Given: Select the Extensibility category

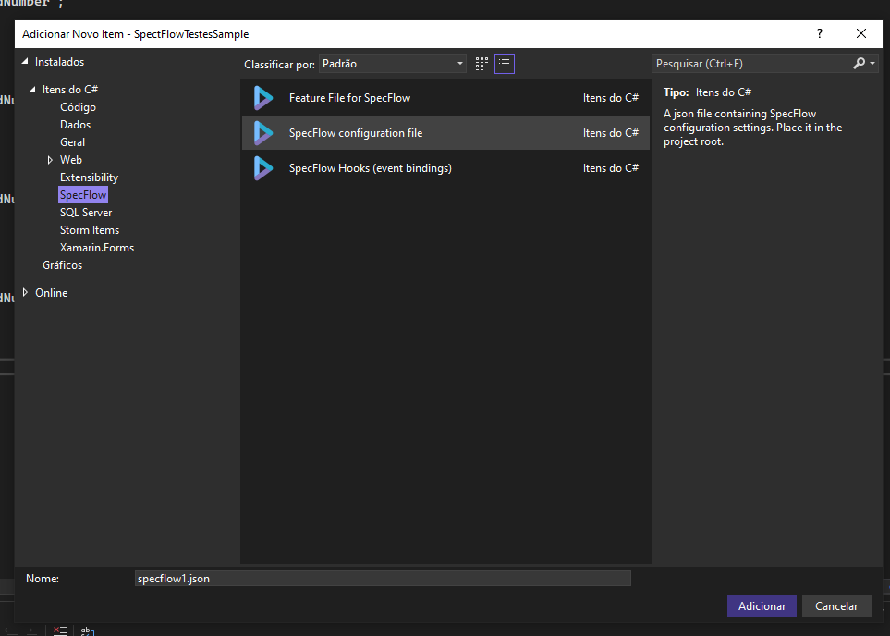Looking at the screenshot, I should tap(89, 177).
